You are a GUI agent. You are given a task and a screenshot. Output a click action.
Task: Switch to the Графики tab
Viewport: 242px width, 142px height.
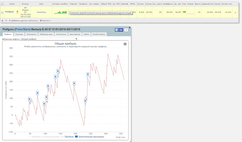(8, 34)
